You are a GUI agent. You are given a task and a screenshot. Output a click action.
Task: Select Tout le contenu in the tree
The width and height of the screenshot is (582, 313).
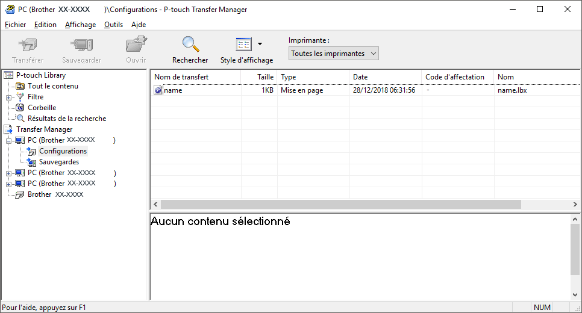(52, 86)
